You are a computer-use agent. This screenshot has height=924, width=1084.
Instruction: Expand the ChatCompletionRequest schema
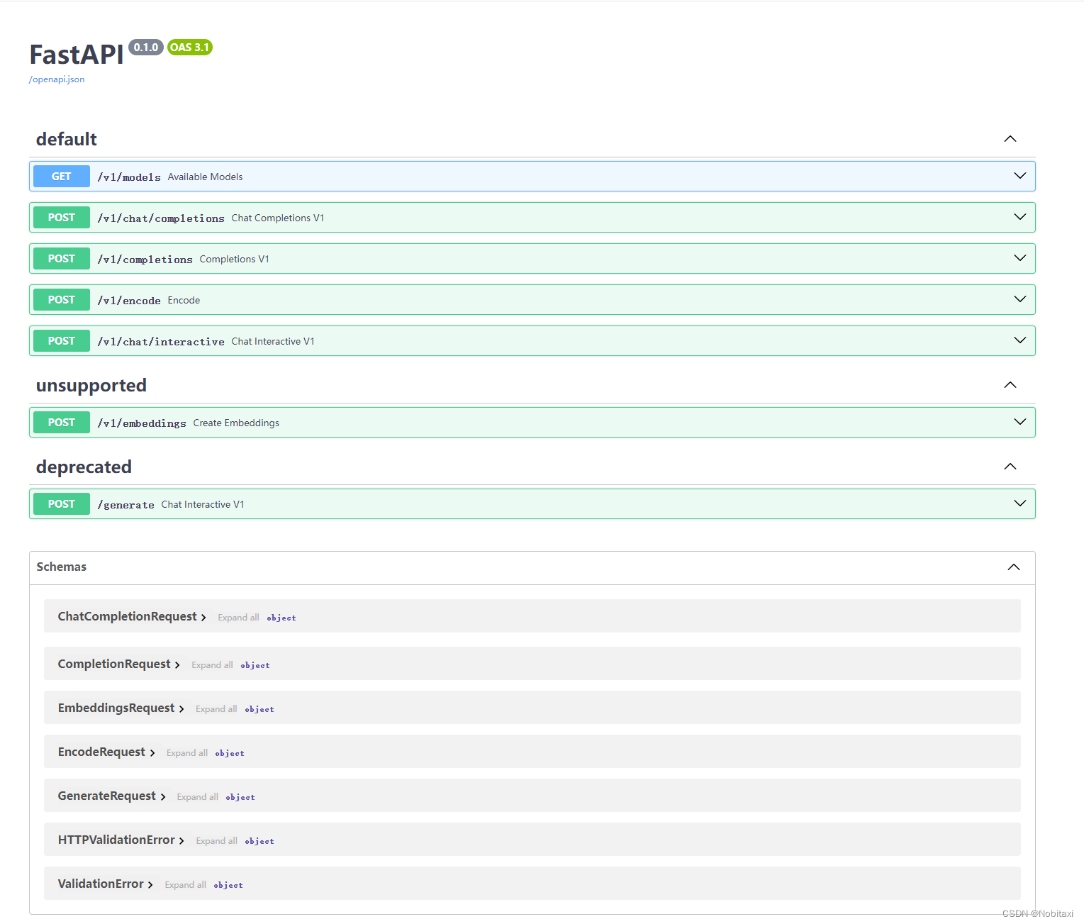(x=132, y=616)
